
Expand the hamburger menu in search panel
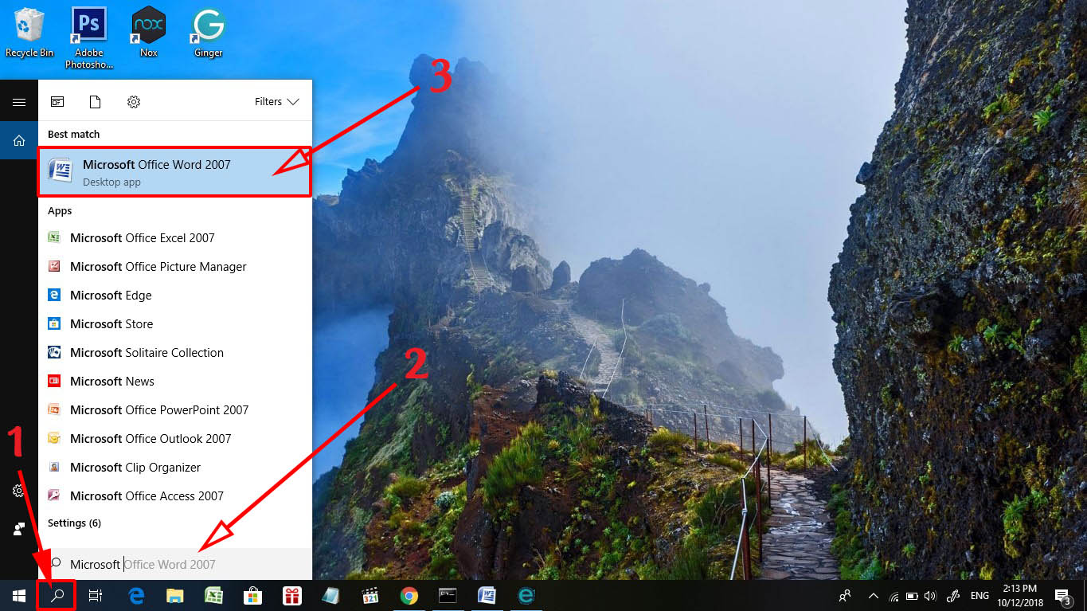tap(19, 102)
